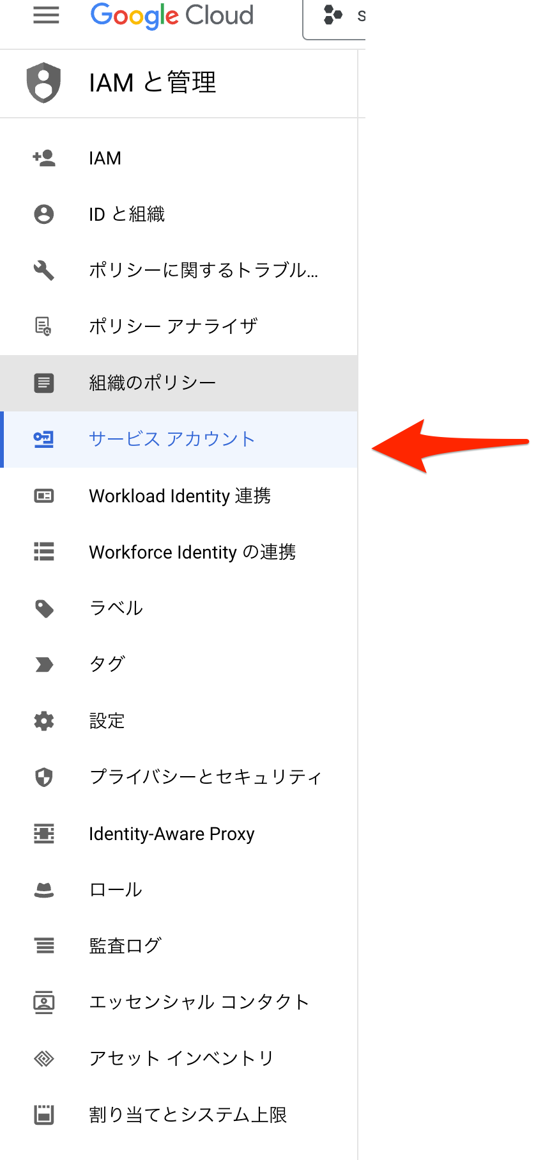Click the 割り当てとシステム上限 quota icon
Screen dimensions: 543x1160
44,1115
